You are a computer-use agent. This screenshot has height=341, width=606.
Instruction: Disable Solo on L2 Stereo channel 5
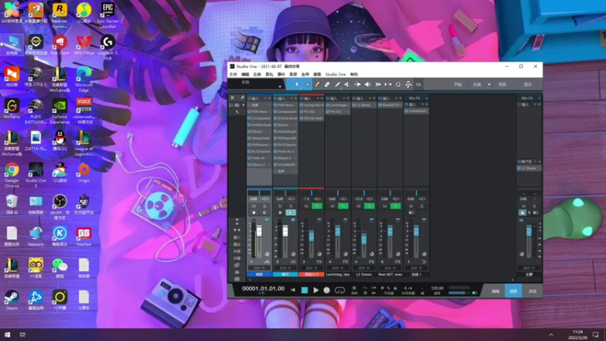point(369,206)
